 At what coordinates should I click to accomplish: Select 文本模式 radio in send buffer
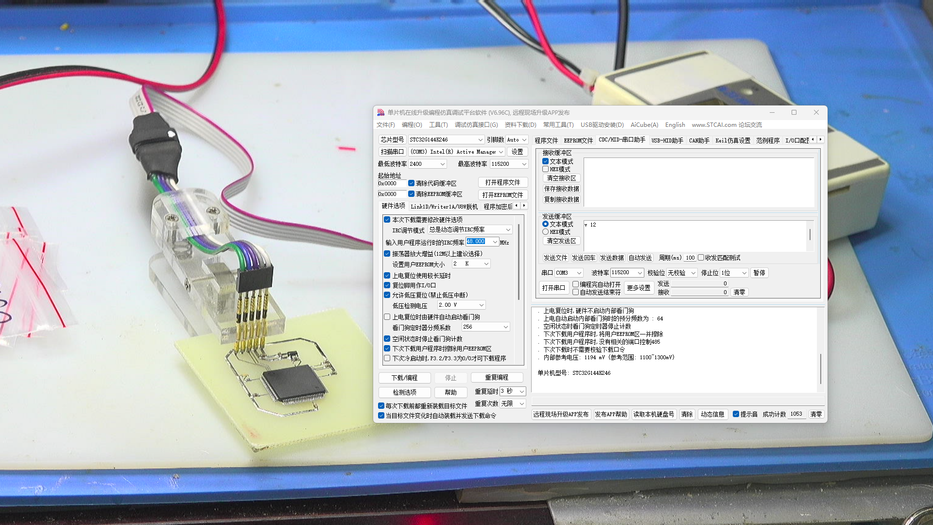click(x=545, y=224)
